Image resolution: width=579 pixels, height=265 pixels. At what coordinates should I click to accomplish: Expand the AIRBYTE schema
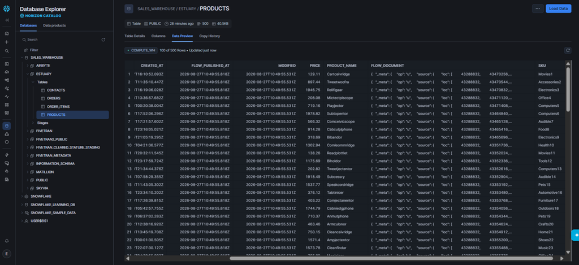[28, 66]
